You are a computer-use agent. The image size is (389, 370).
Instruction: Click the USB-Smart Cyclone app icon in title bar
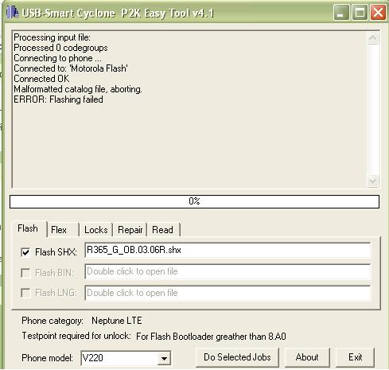(x=13, y=12)
